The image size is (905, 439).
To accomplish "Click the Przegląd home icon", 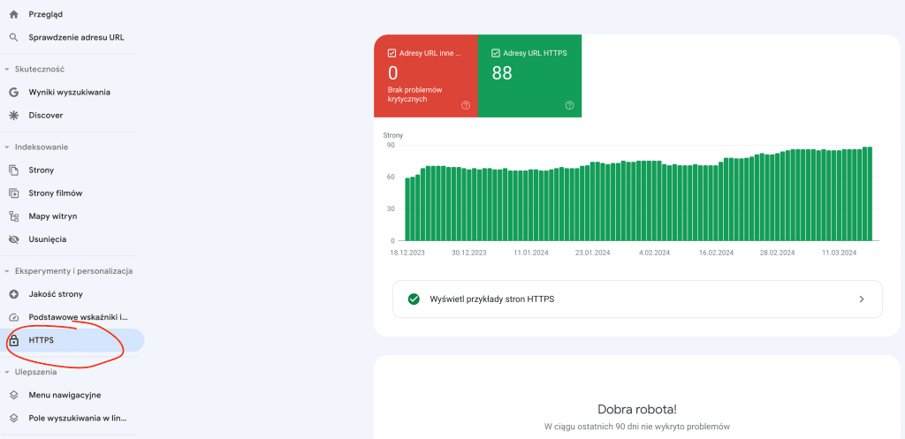I will pos(14,14).
